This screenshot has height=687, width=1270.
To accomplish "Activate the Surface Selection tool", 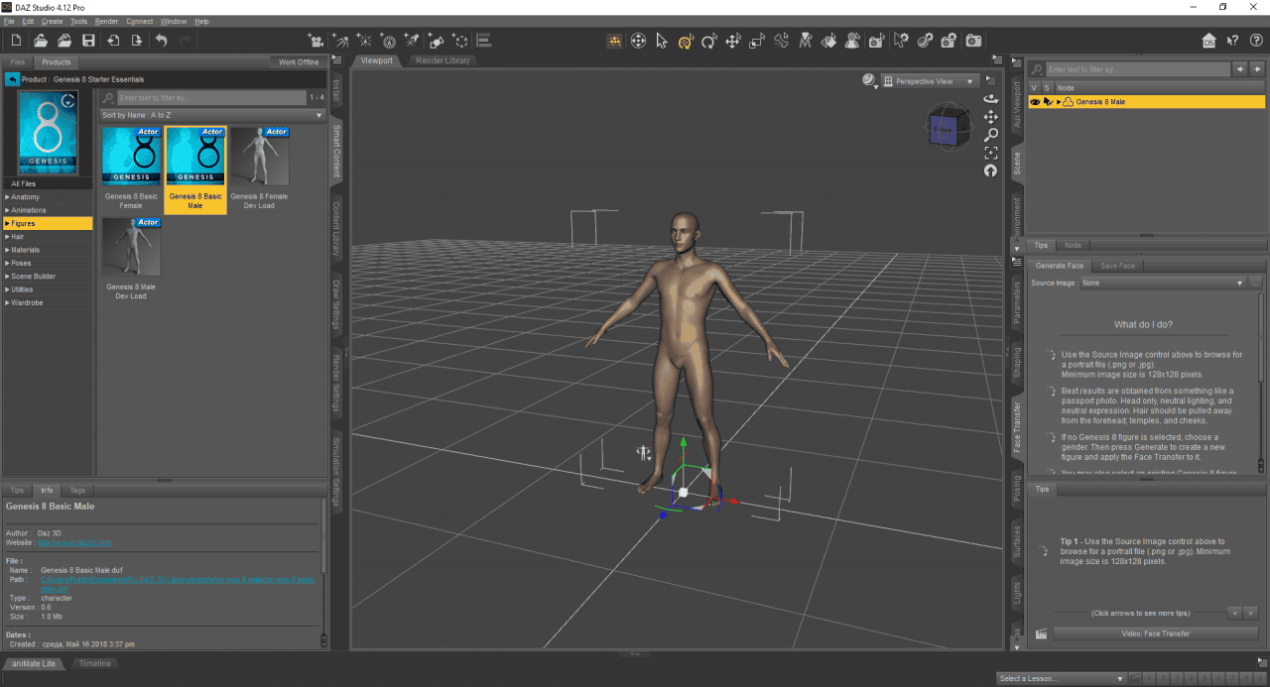I will tap(830, 41).
